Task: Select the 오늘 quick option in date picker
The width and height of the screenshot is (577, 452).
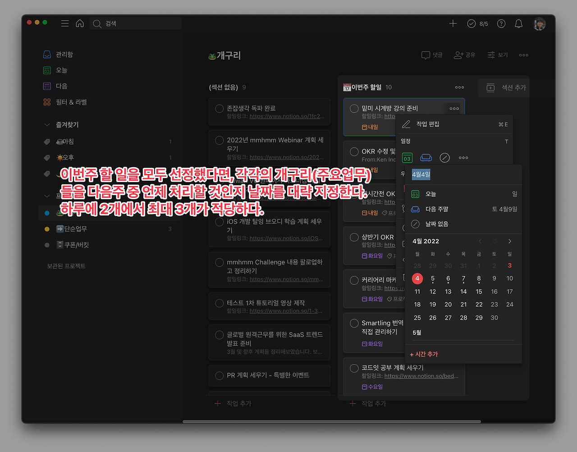Action: pos(463,194)
